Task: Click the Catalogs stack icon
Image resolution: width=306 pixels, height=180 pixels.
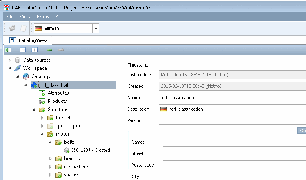Action: pyautogui.click(x=26, y=76)
